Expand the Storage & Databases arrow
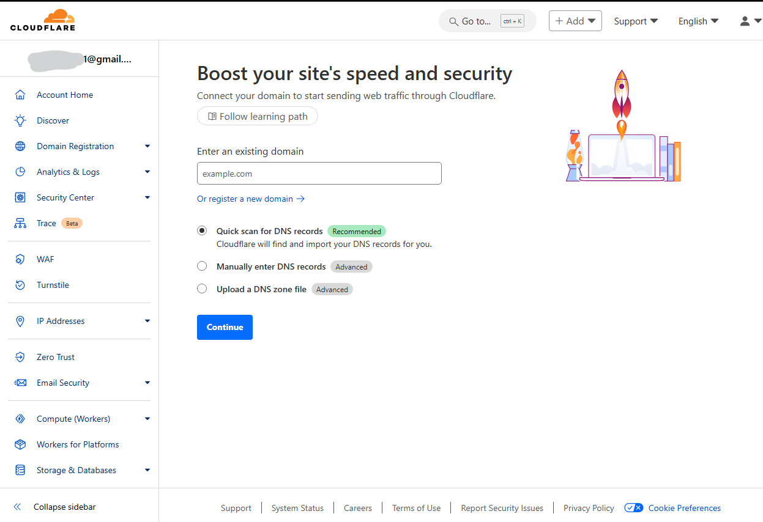This screenshot has height=522, width=763. (147, 470)
